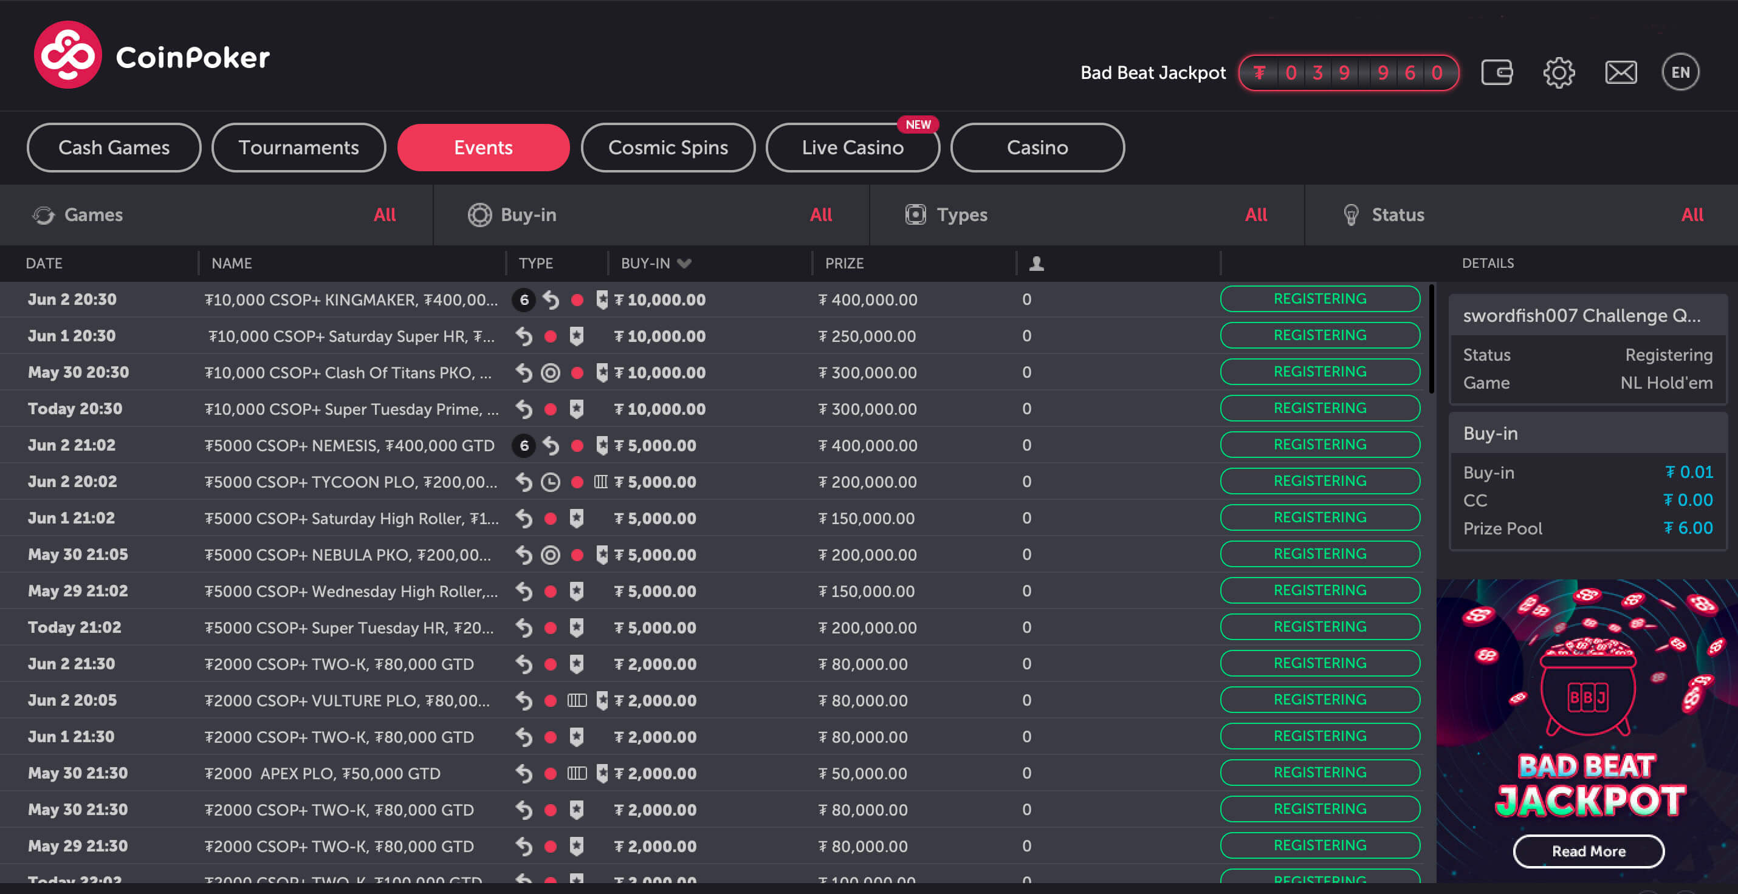Image resolution: width=1738 pixels, height=894 pixels.
Task: Click the clock icon on TYCOON PLO row
Action: coord(551,482)
